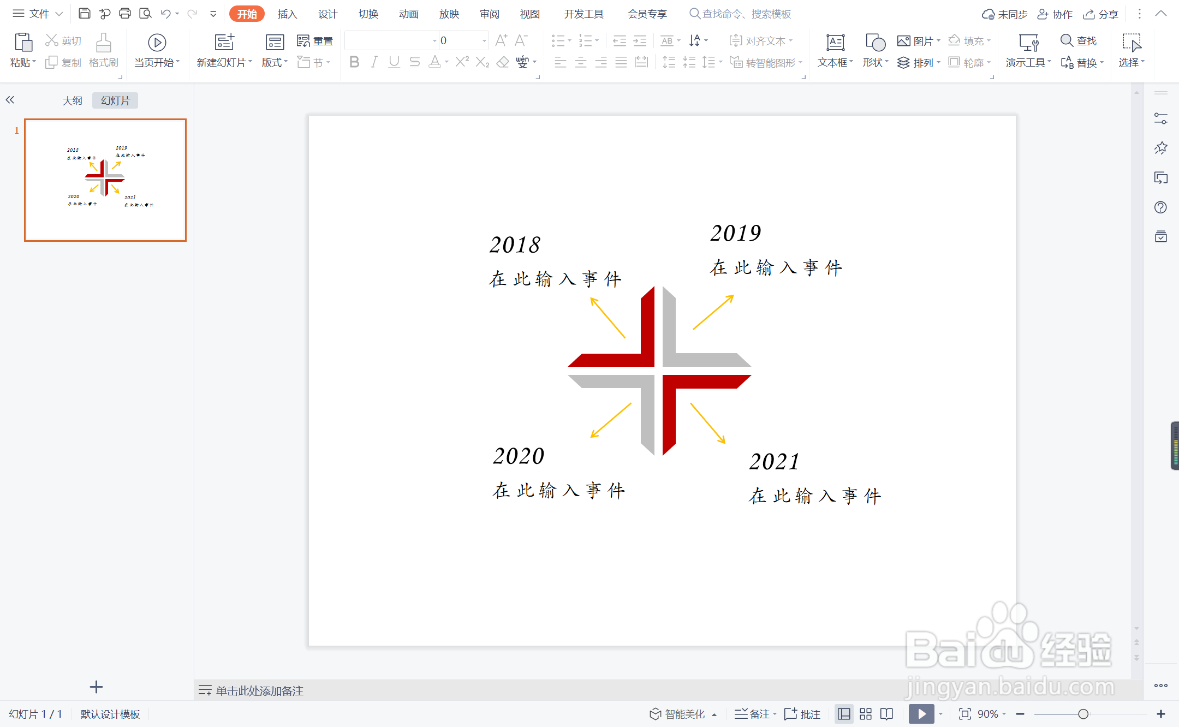Screen dimensions: 1179x727
Task: Click the Print icon in quick toolbar
Action: (125, 14)
